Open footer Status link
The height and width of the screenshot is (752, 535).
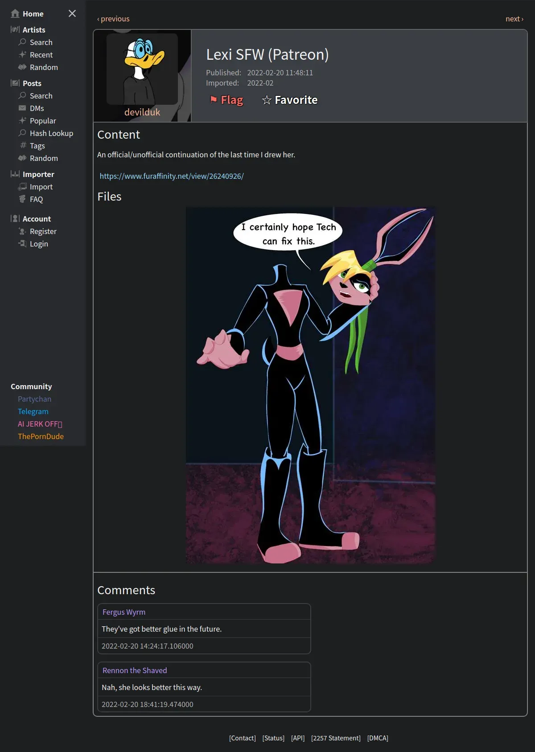(x=273, y=738)
